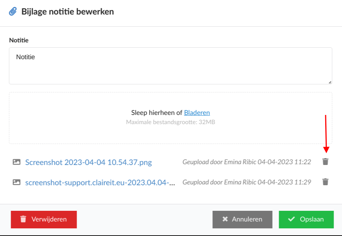Click the paperclip icon in the dialog title
342x236 pixels.
point(13,11)
